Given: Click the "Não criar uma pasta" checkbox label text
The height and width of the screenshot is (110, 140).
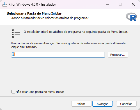Looking at the screenshot, I should (x=40, y=92).
